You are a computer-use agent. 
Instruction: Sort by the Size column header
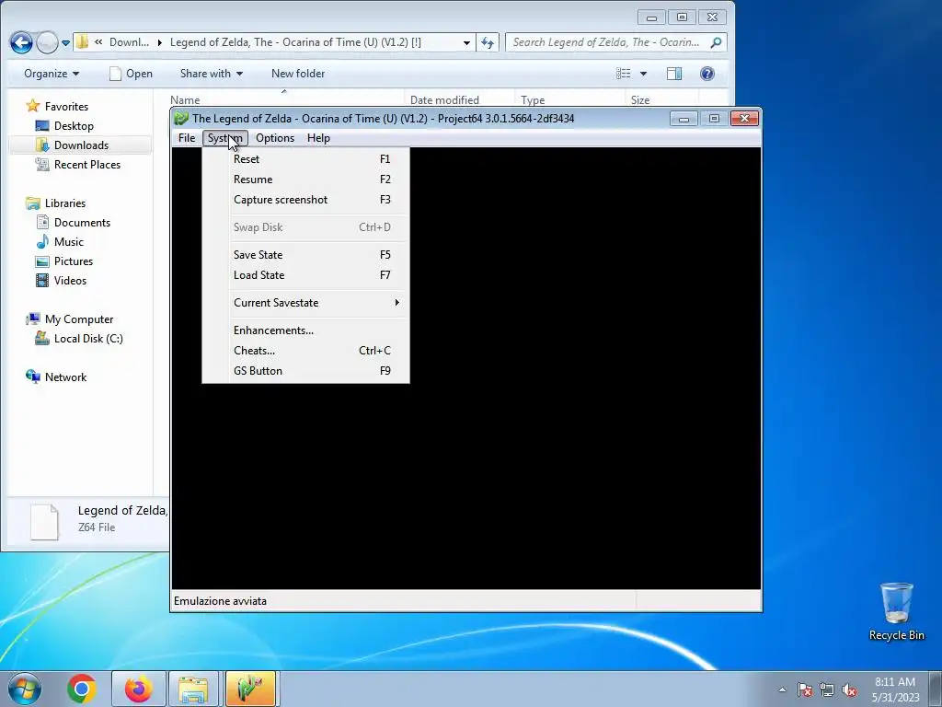[x=662, y=99]
